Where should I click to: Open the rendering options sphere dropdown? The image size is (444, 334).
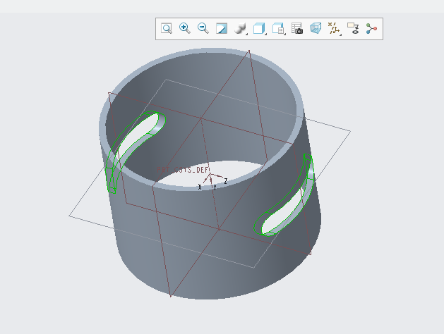241,29
